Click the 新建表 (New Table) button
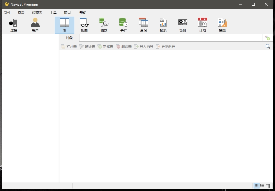This screenshot has height=191, width=275. coord(105,46)
